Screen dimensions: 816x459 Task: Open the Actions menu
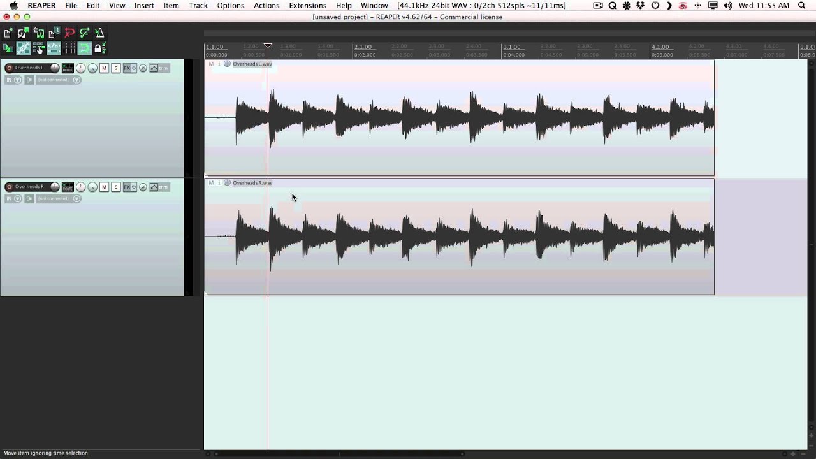pyautogui.click(x=266, y=5)
